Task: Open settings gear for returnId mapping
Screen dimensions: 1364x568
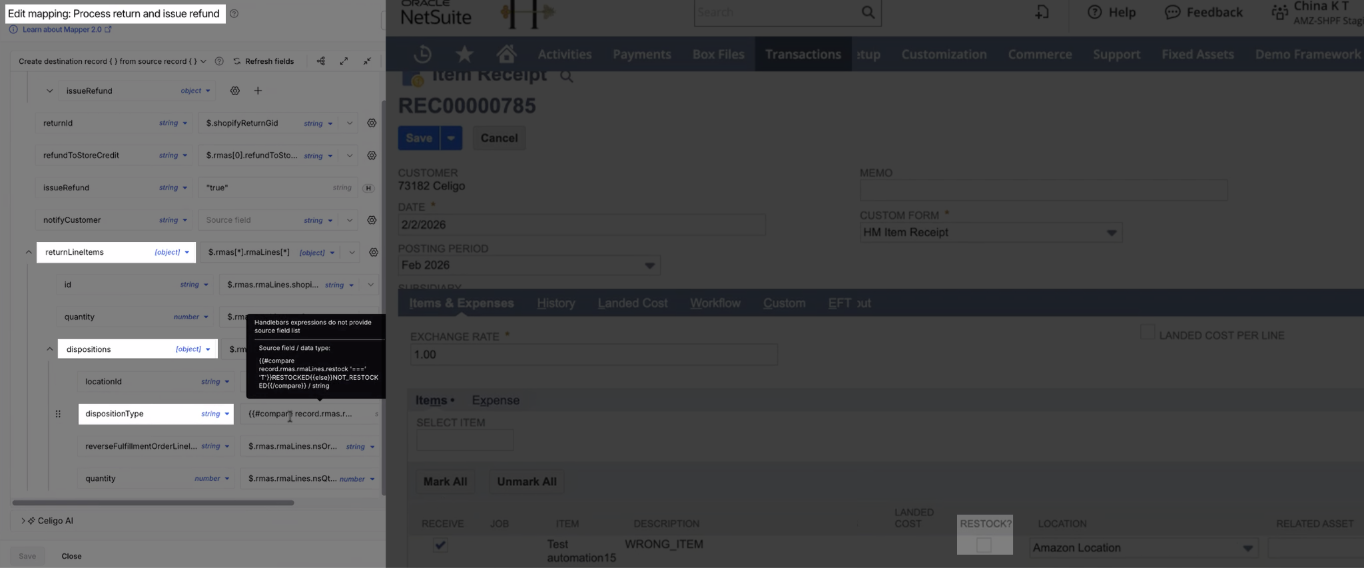Action: pos(372,123)
